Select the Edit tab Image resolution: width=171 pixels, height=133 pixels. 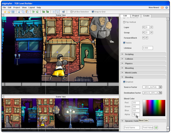point(125,16)
